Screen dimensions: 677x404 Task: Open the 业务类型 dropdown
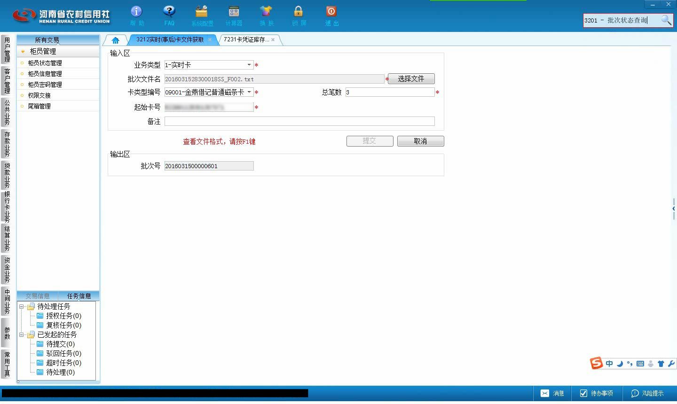[249, 65]
